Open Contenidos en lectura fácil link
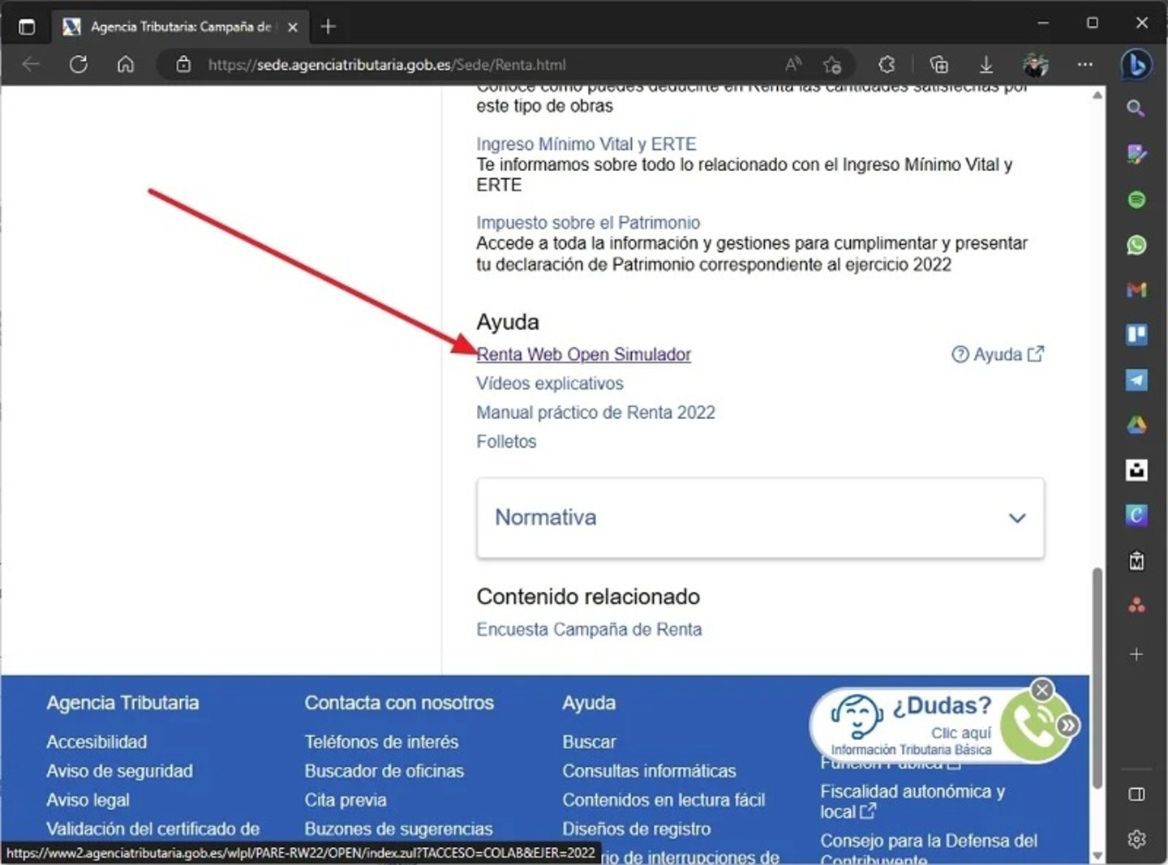1168x865 pixels. 664,800
